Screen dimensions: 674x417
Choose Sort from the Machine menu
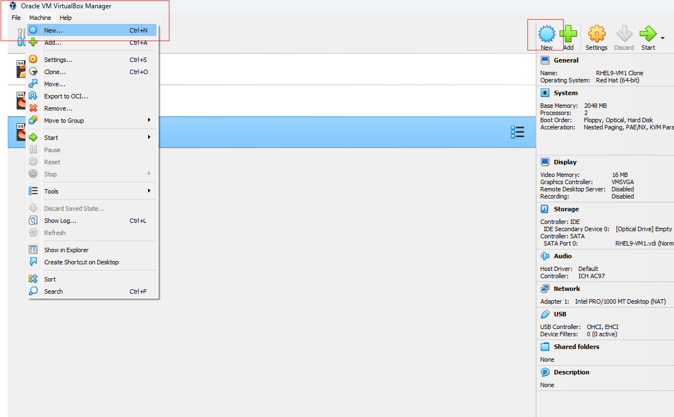(92, 279)
